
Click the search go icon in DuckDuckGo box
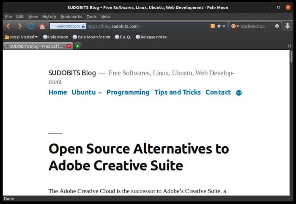(x=277, y=26)
